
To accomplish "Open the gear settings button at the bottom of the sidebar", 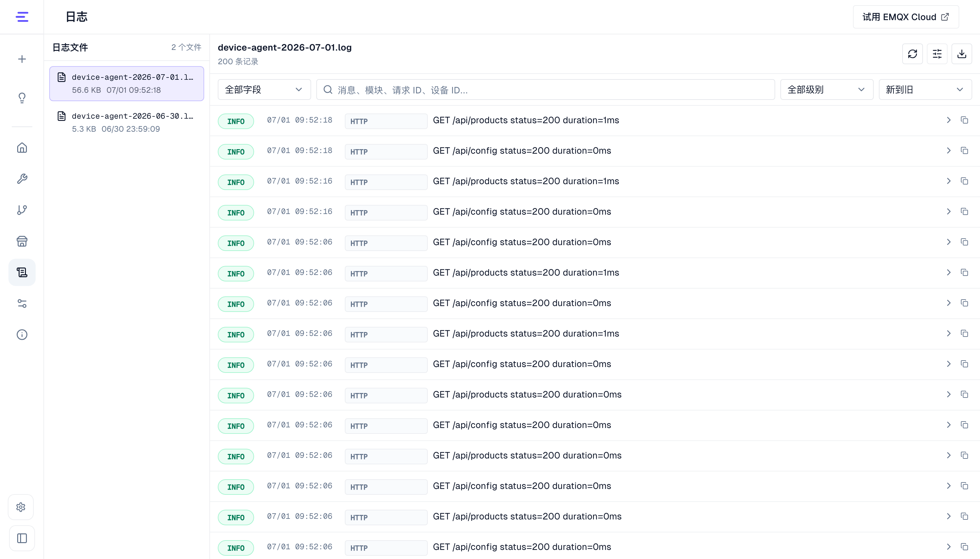I will coord(21,507).
